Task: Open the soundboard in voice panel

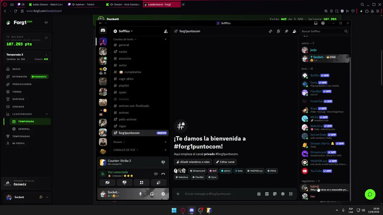Action: point(159,182)
